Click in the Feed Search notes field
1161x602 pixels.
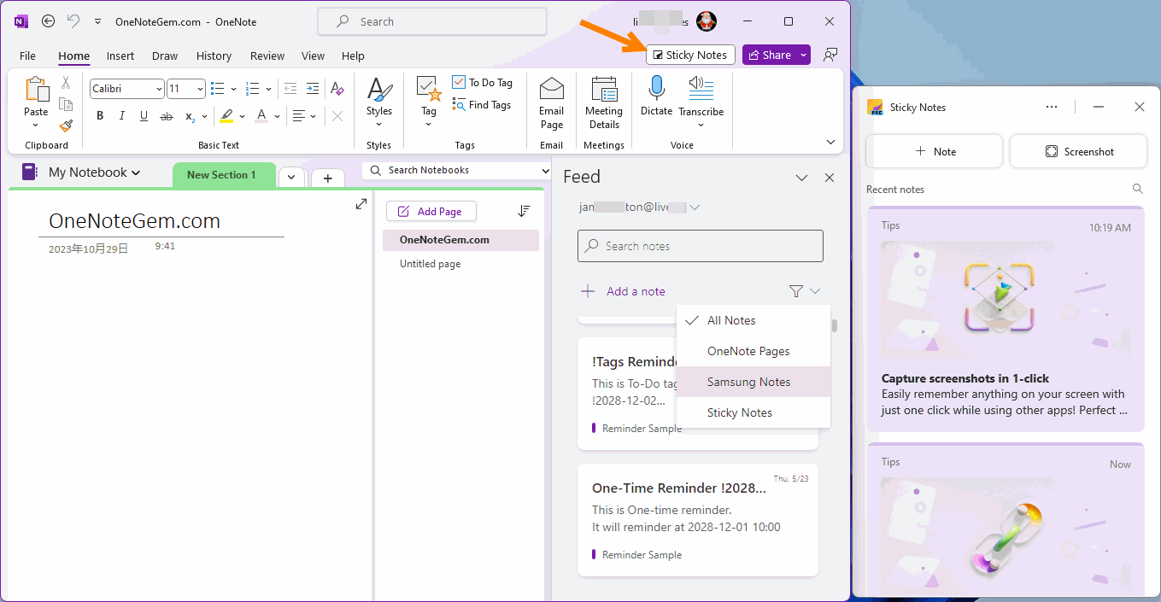701,246
